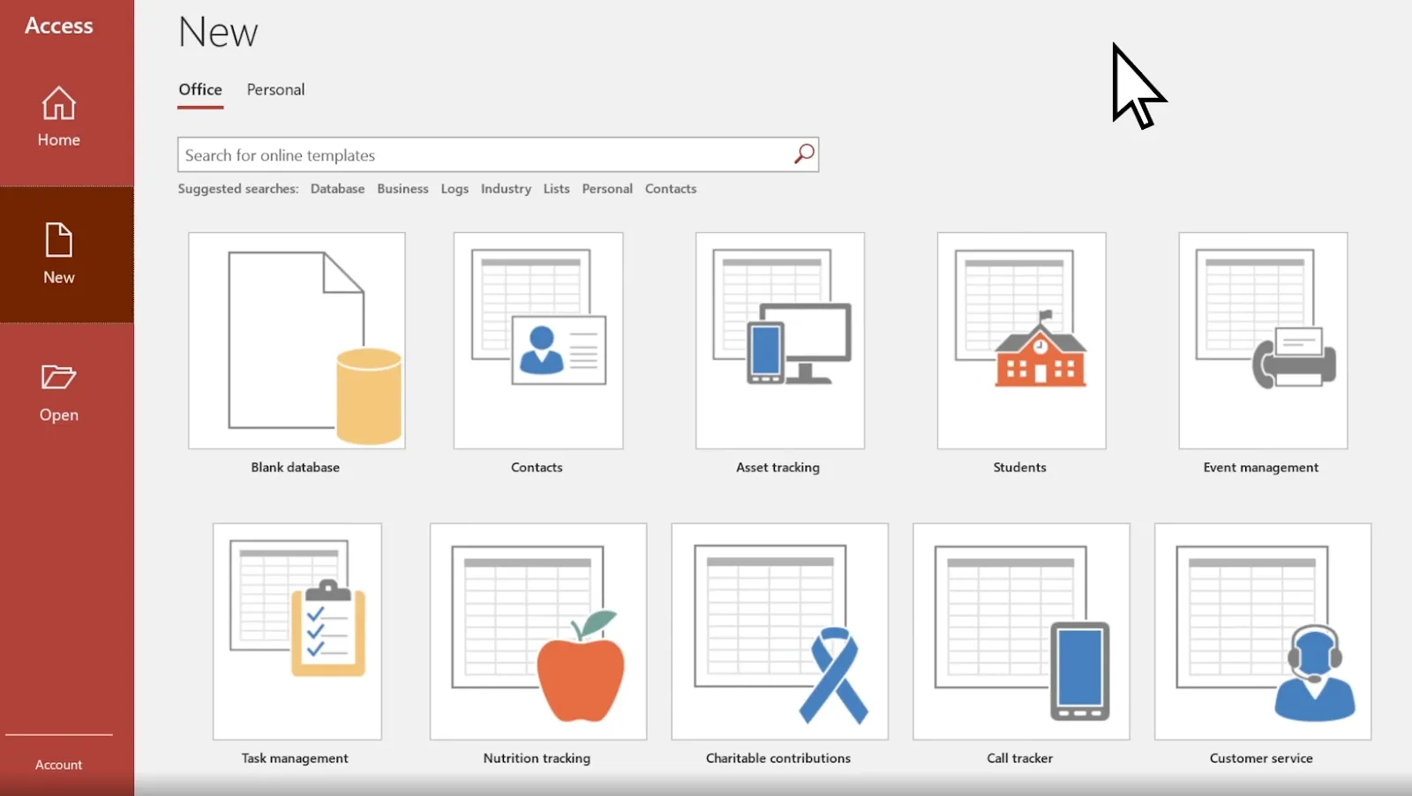Create a Blank database template
The width and height of the screenshot is (1412, 796).
pyautogui.click(x=297, y=341)
